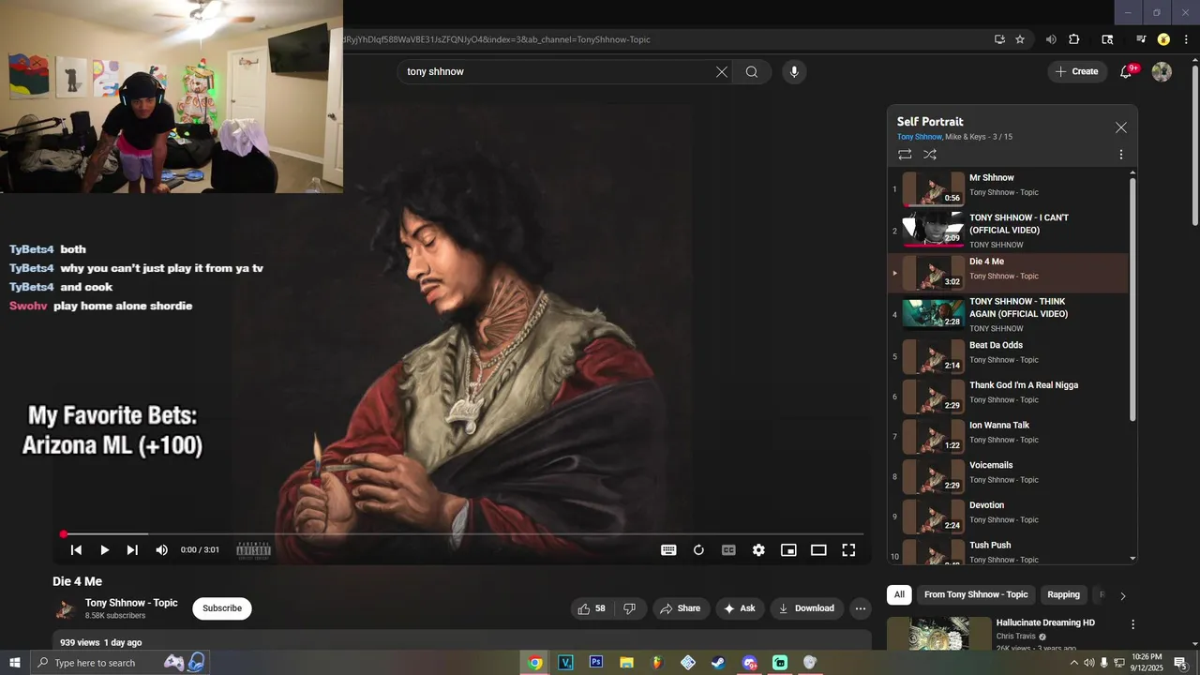
Task: Play Beat Da Odds from the playlist
Action: coord(1008,356)
